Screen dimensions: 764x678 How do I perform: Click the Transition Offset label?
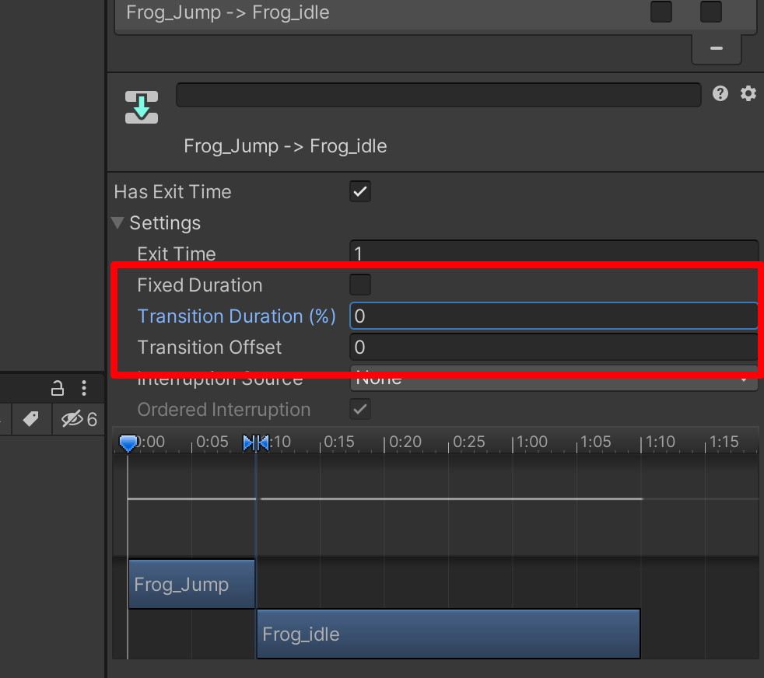coord(209,348)
